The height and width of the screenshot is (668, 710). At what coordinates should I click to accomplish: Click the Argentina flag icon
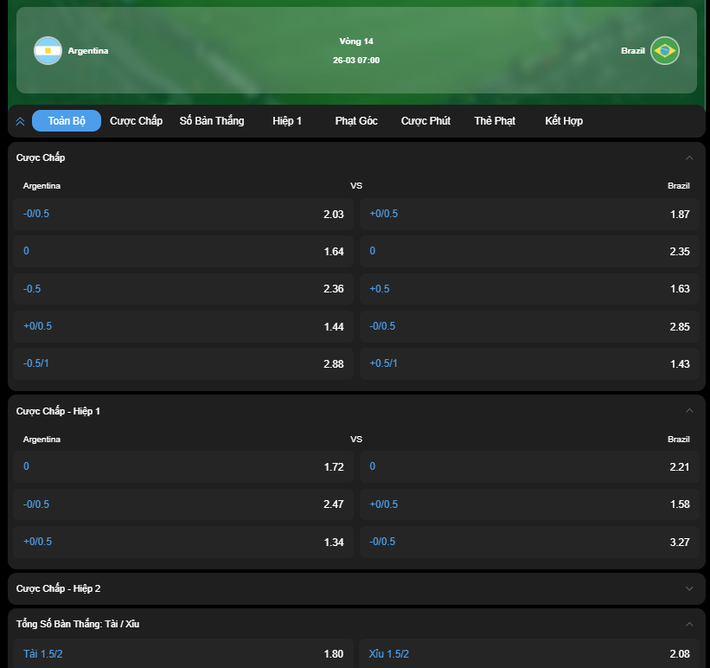click(x=48, y=50)
